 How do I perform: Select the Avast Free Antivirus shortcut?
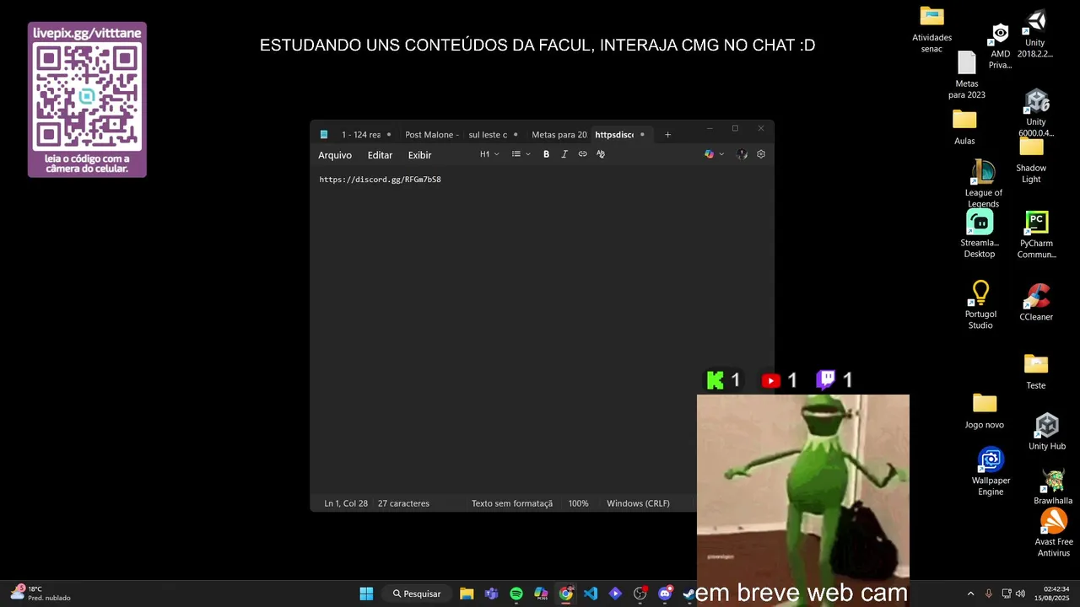click(1054, 533)
